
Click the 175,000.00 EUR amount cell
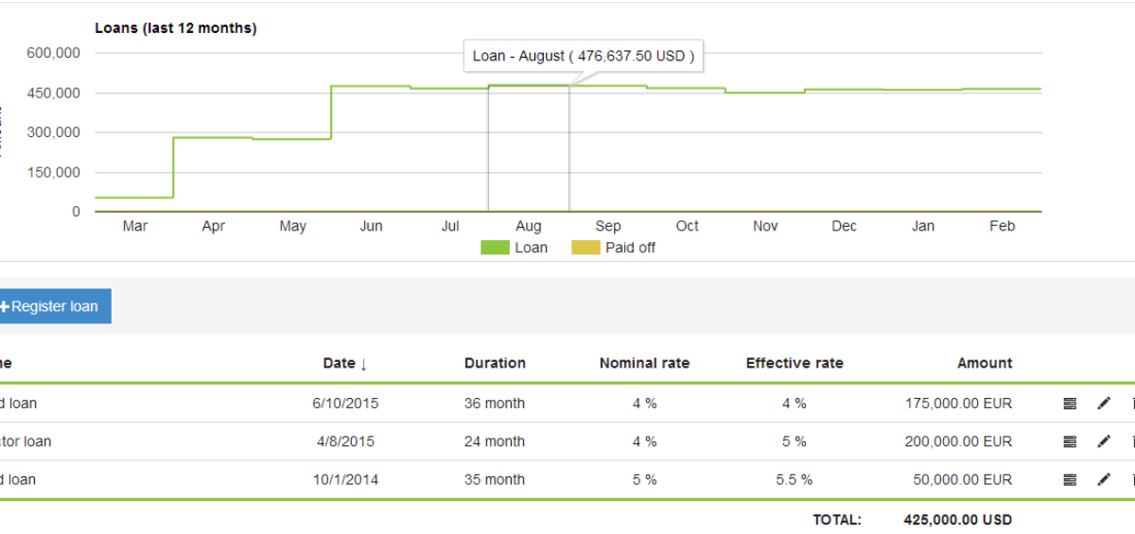point(958,404)
